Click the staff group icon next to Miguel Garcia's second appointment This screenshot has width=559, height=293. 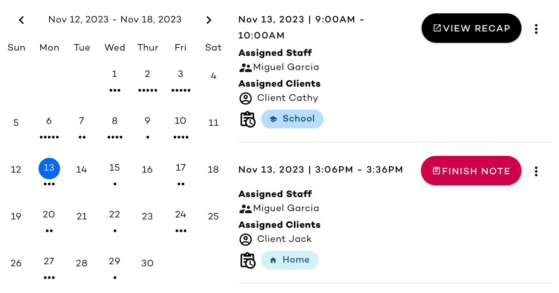(x=246, y=208)
